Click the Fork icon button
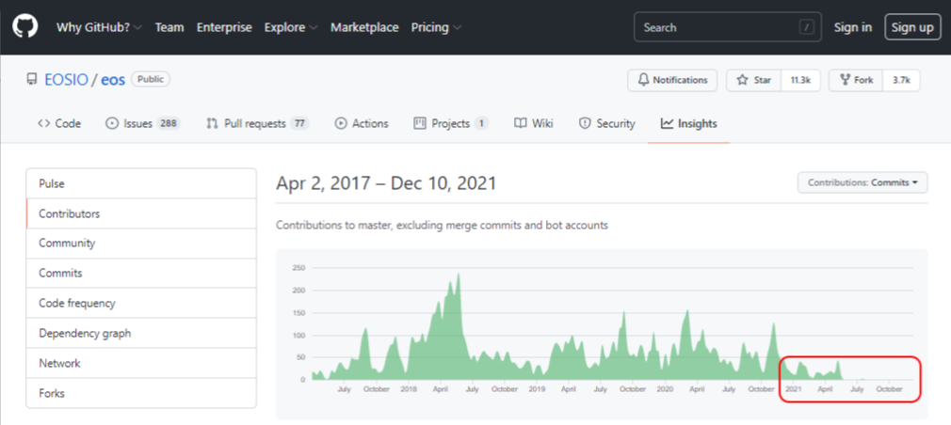Image resolution: width=951 pixels, height=425 pixels. [x=843, y=81]
